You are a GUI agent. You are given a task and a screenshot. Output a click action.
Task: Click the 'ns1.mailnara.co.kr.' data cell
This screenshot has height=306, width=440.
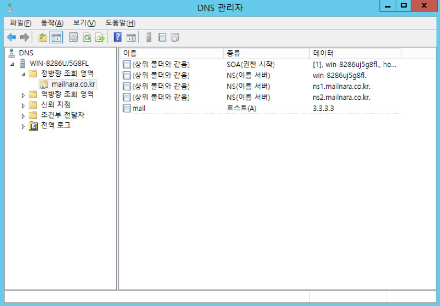click(341, 86)
